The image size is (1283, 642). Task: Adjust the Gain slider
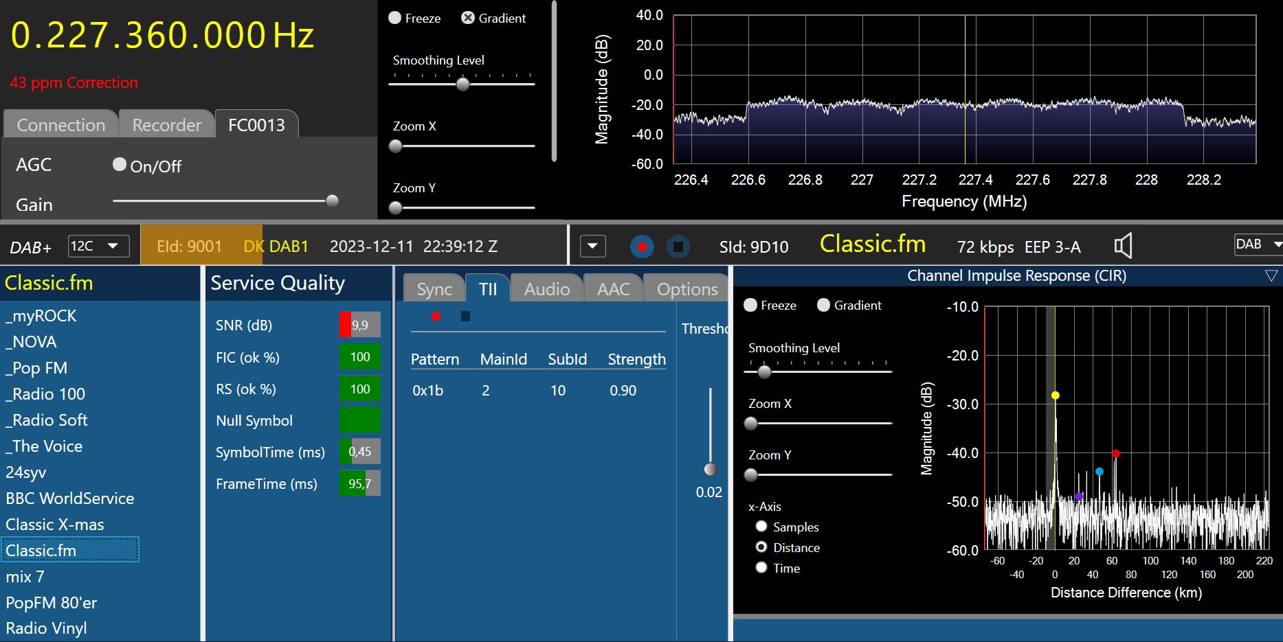pos(332,200)
